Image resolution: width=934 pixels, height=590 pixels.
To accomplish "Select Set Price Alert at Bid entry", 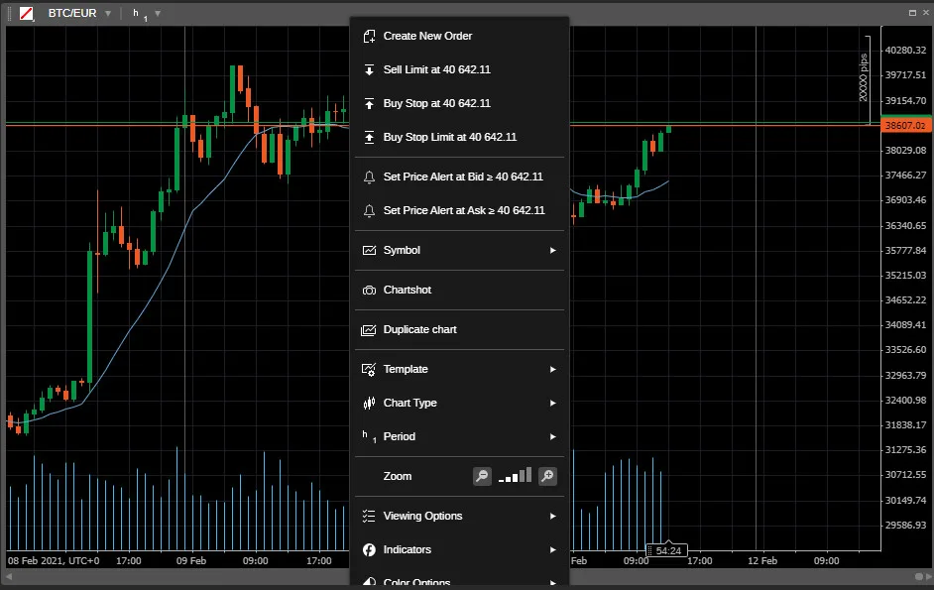I will (x=459, y=177).
